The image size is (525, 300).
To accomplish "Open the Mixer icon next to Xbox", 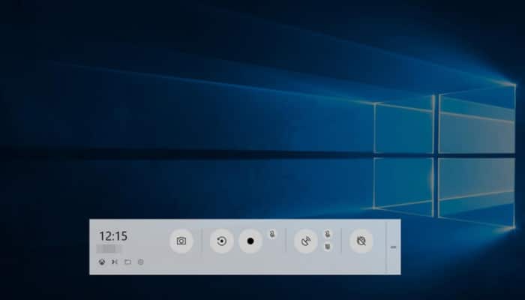I will click(115, 262).
